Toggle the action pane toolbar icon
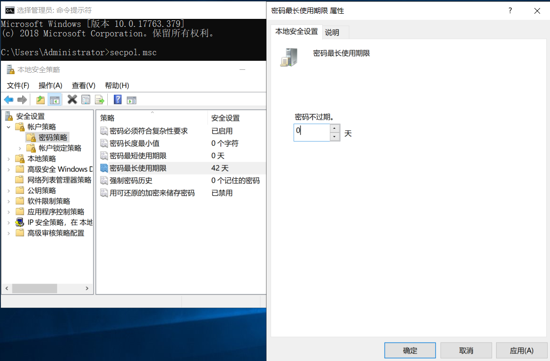550x361 pixels. point(131,101)
